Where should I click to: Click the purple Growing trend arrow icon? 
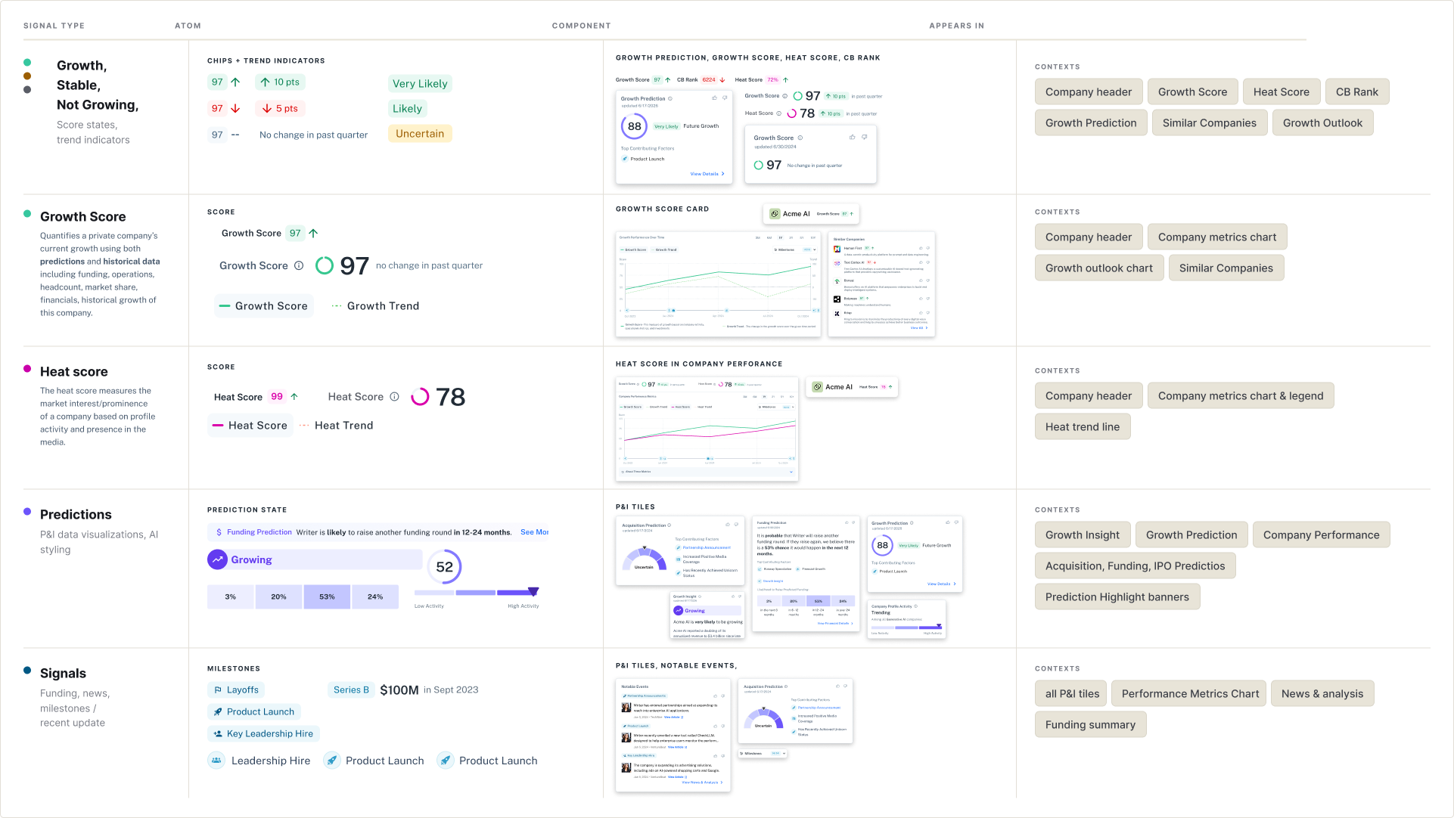pyautogui.click(x=218, y=559)
